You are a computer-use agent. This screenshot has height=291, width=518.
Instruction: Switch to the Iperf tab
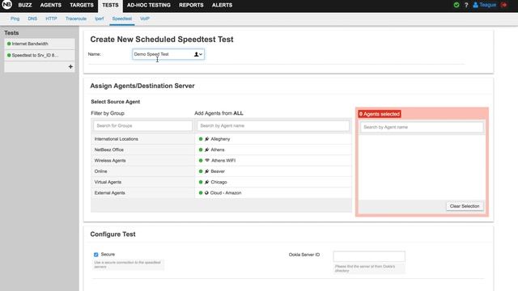[x=99, y=19]
